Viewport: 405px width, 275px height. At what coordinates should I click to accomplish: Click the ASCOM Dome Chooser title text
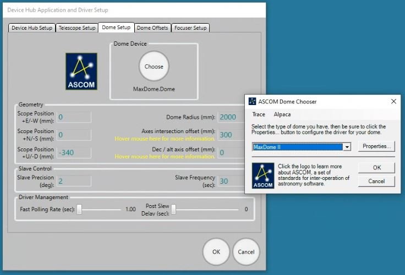pos(287,102)
